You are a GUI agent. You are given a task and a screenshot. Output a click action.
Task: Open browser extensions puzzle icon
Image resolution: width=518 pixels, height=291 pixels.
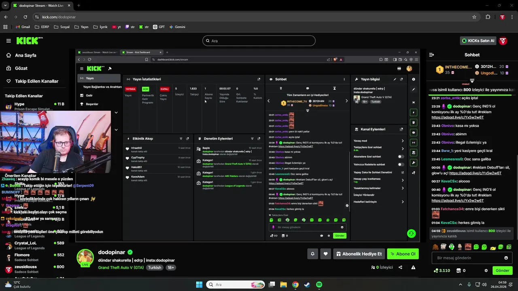click(x=488, y=17)
